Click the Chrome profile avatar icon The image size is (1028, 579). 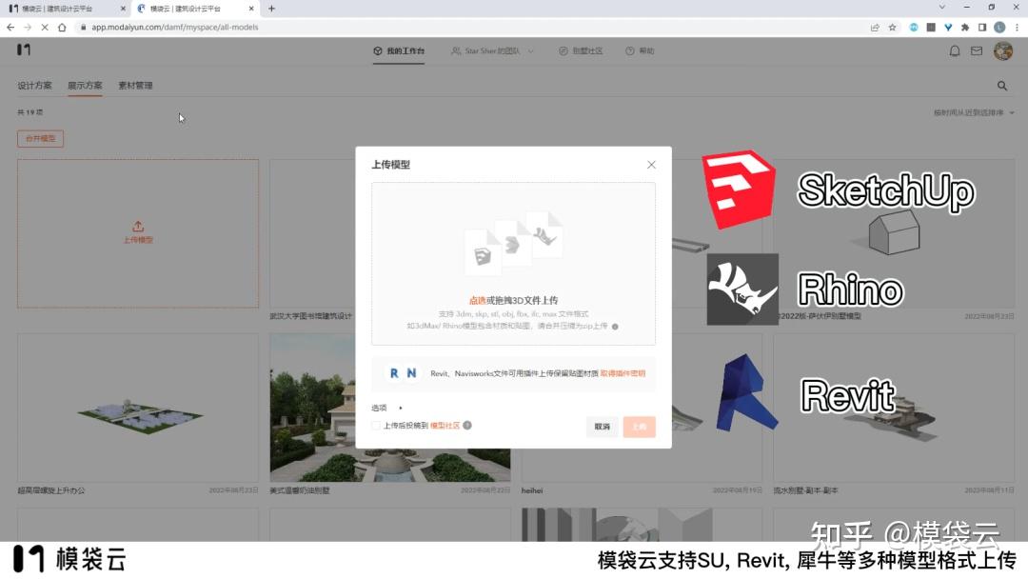(999, 28)
